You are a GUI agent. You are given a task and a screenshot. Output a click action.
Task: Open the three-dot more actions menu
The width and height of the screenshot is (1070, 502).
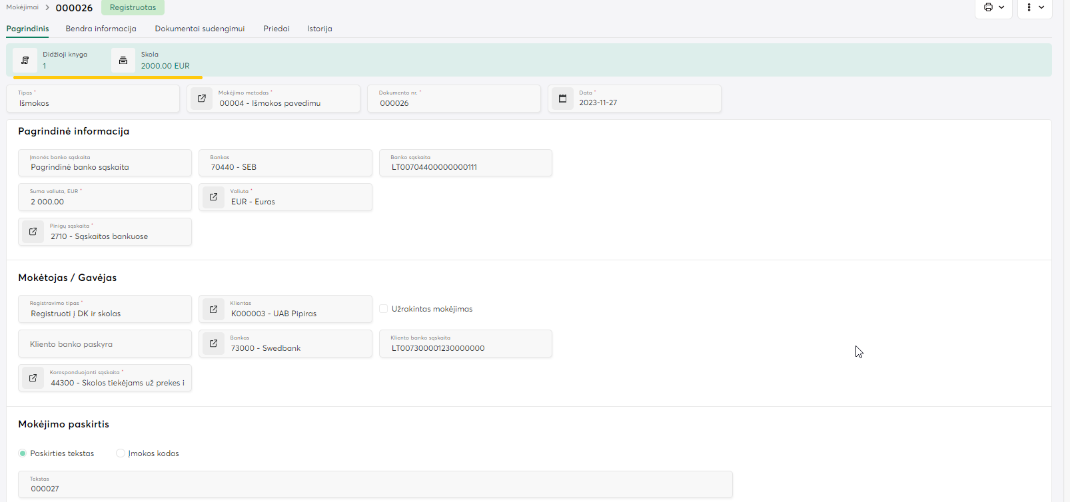pyautogui.click(x=1035, y=7)
